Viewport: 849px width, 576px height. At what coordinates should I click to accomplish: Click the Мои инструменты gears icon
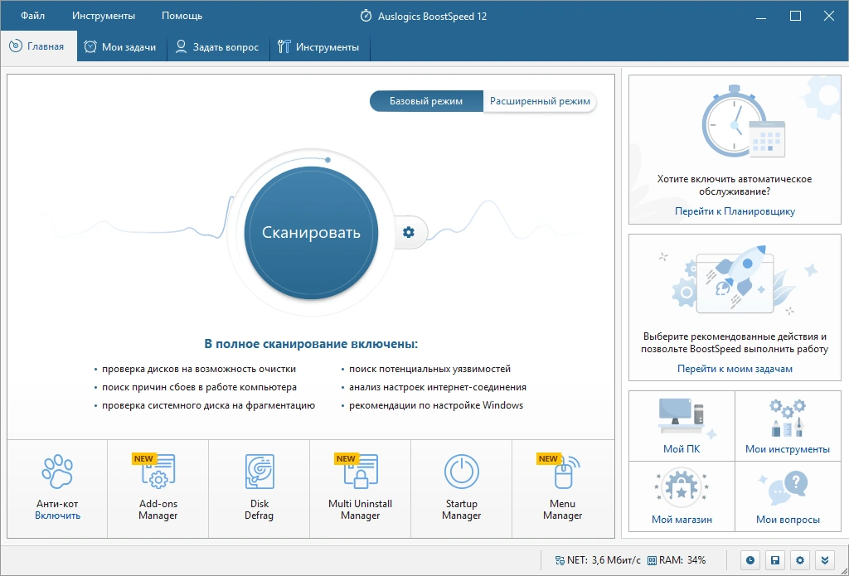788,418
